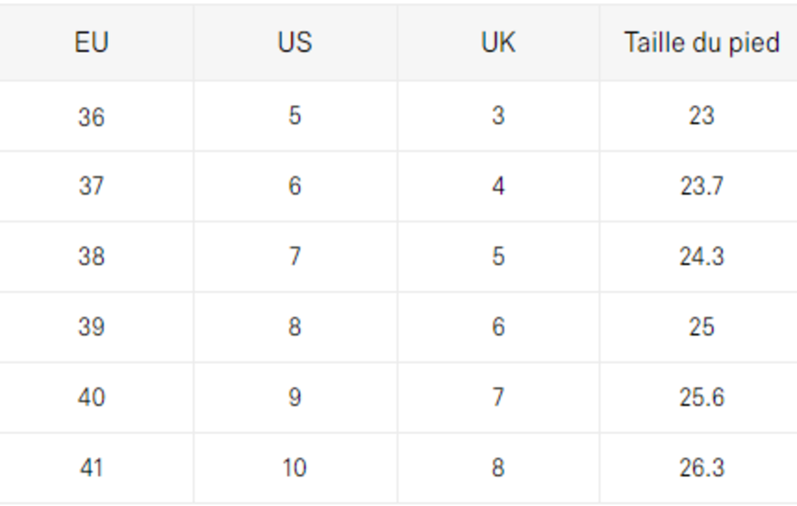Select EU size 37 cell

[91, 187]
